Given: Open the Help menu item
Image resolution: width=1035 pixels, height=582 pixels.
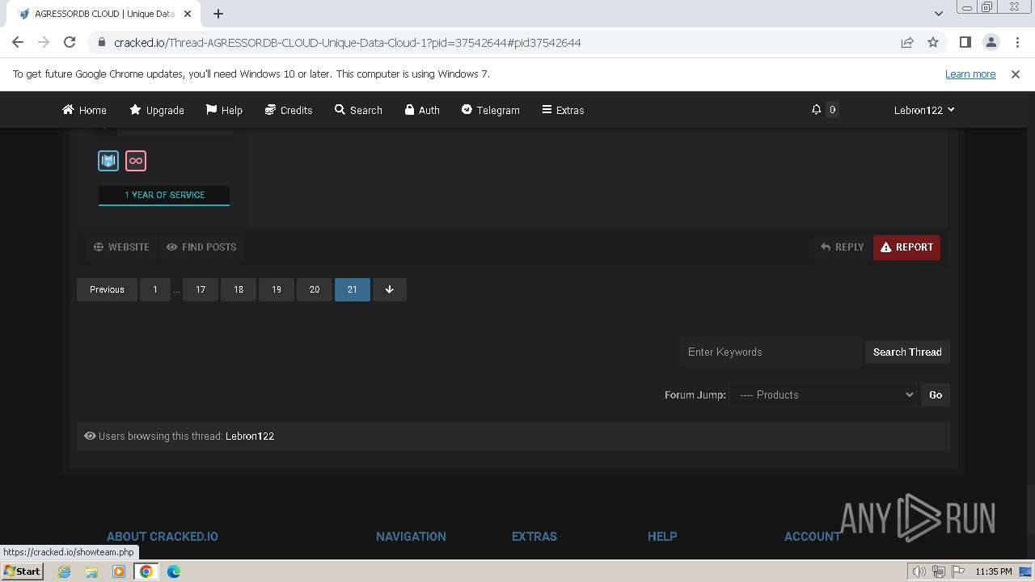Looking at the screenshot, I should (x=224, y=110).
